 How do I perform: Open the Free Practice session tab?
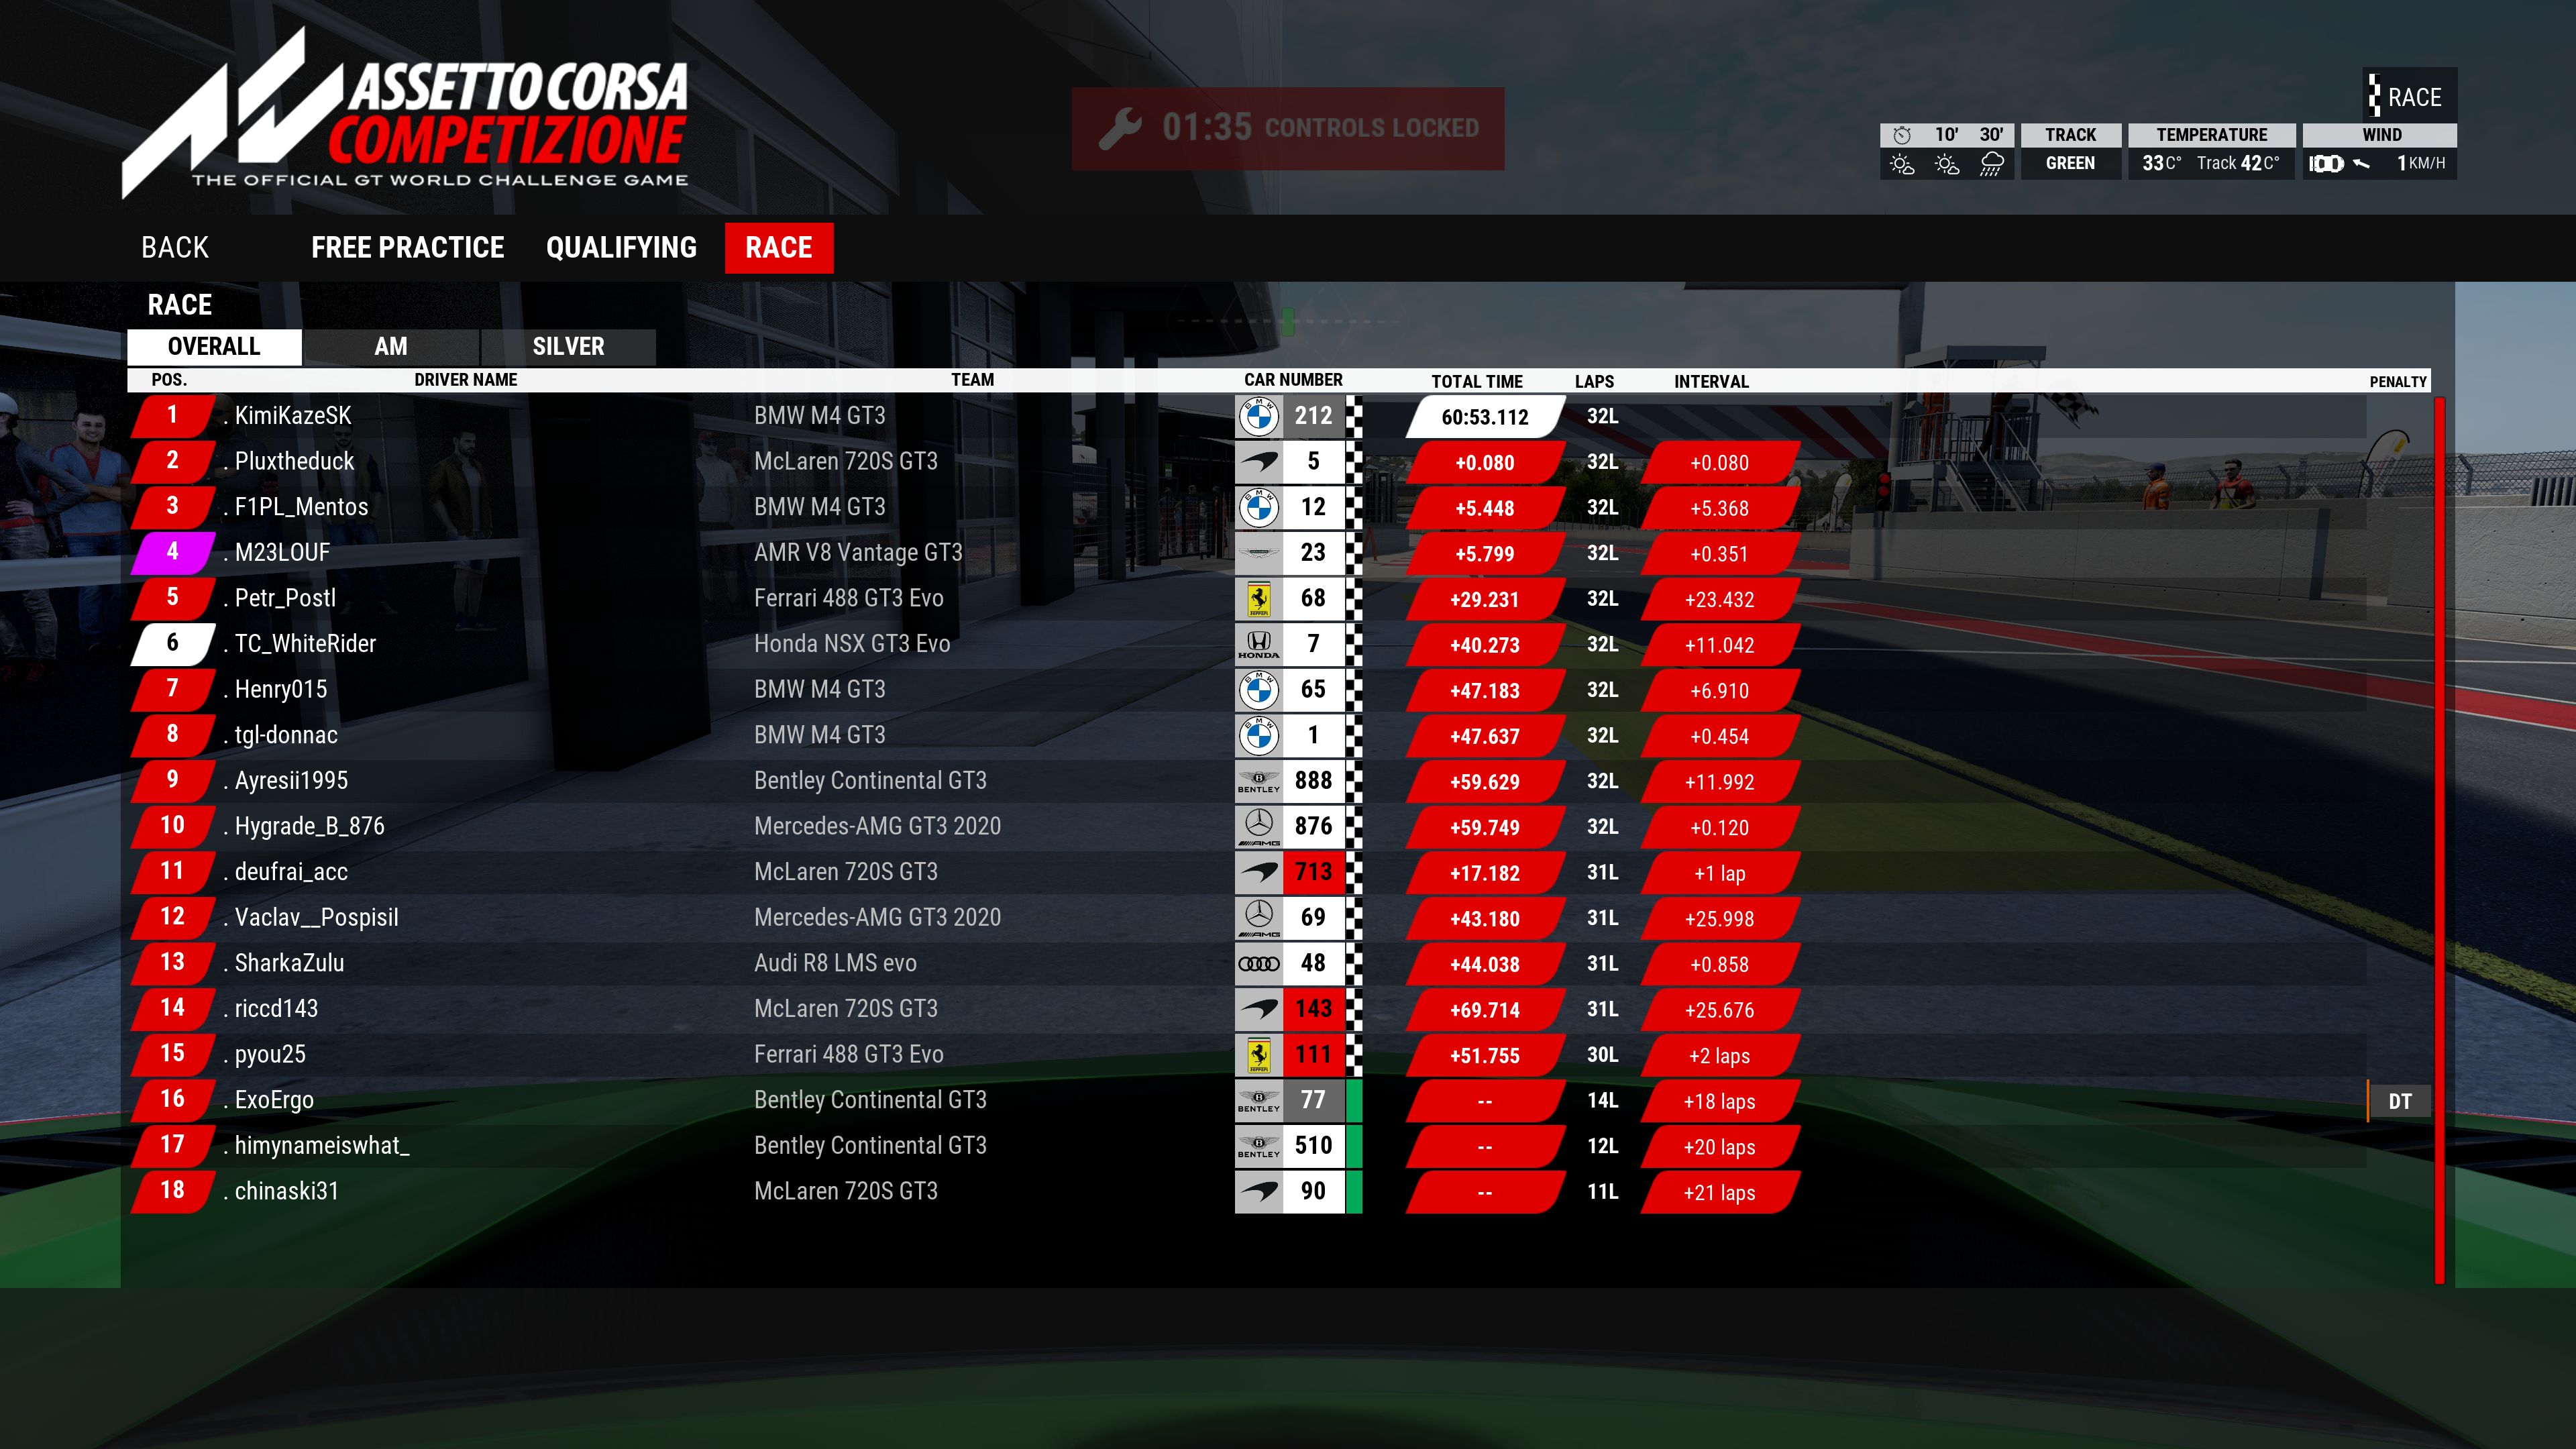[407, 248]
